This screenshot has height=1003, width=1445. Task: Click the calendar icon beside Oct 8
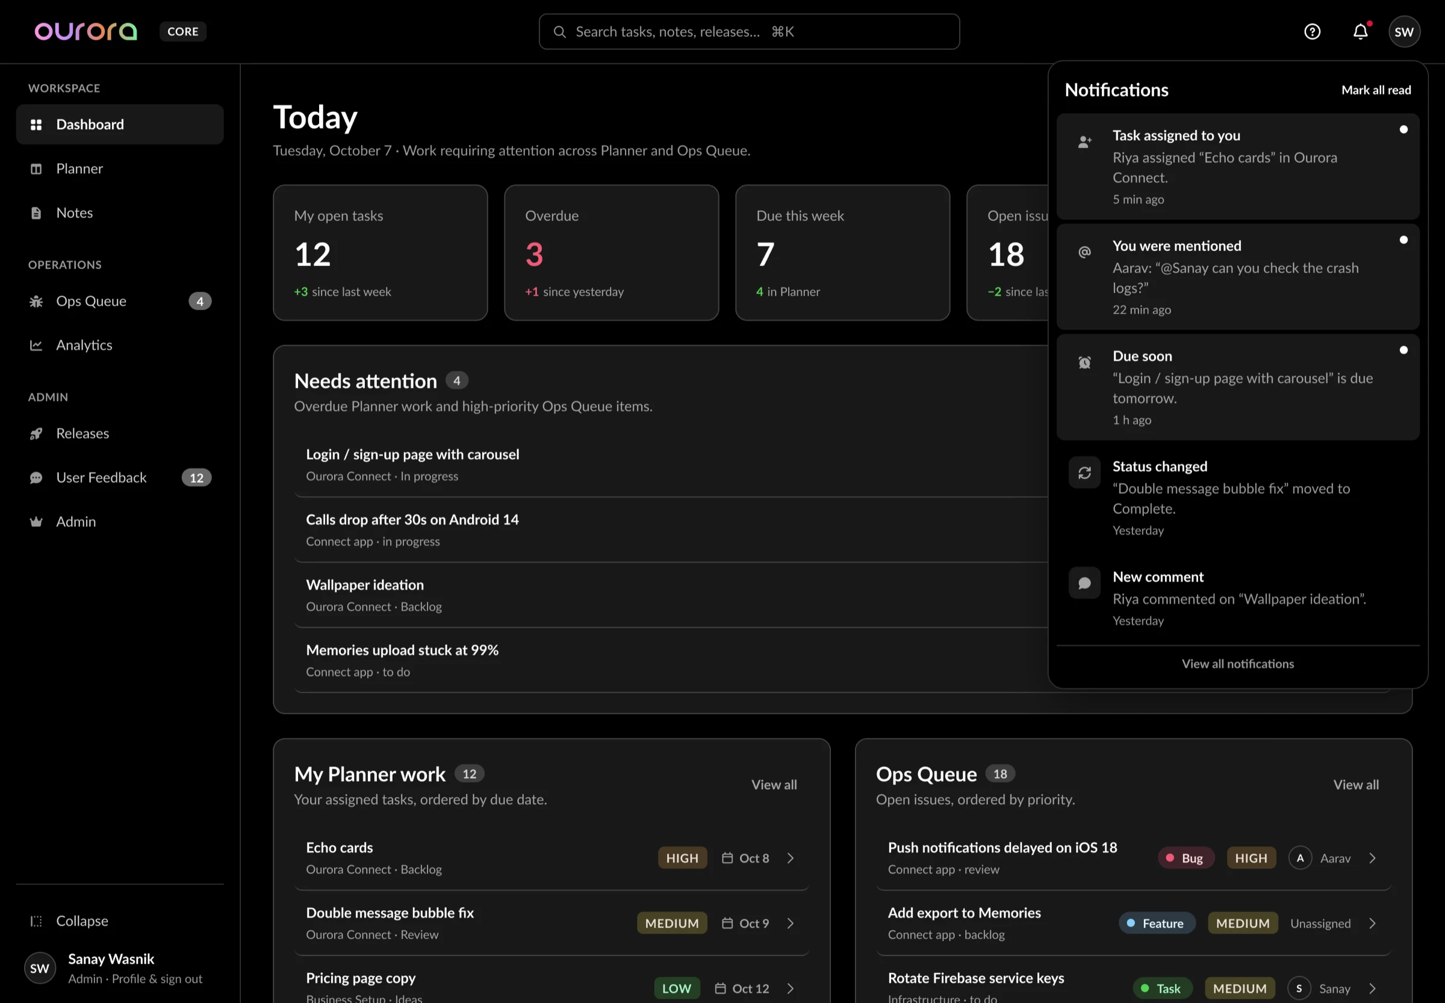pyautogui.click(x=727, y=858)
